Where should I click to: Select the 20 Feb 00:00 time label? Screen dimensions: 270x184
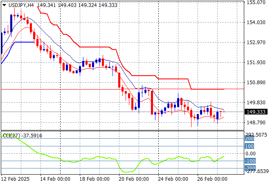pos(134,179)
